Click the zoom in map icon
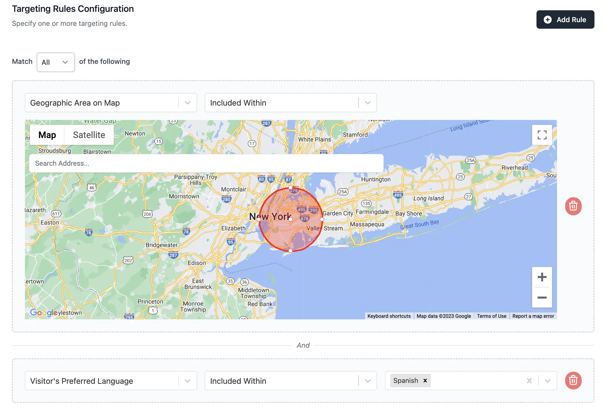This screenshot has height=410, width=606. tap(542, 277)
